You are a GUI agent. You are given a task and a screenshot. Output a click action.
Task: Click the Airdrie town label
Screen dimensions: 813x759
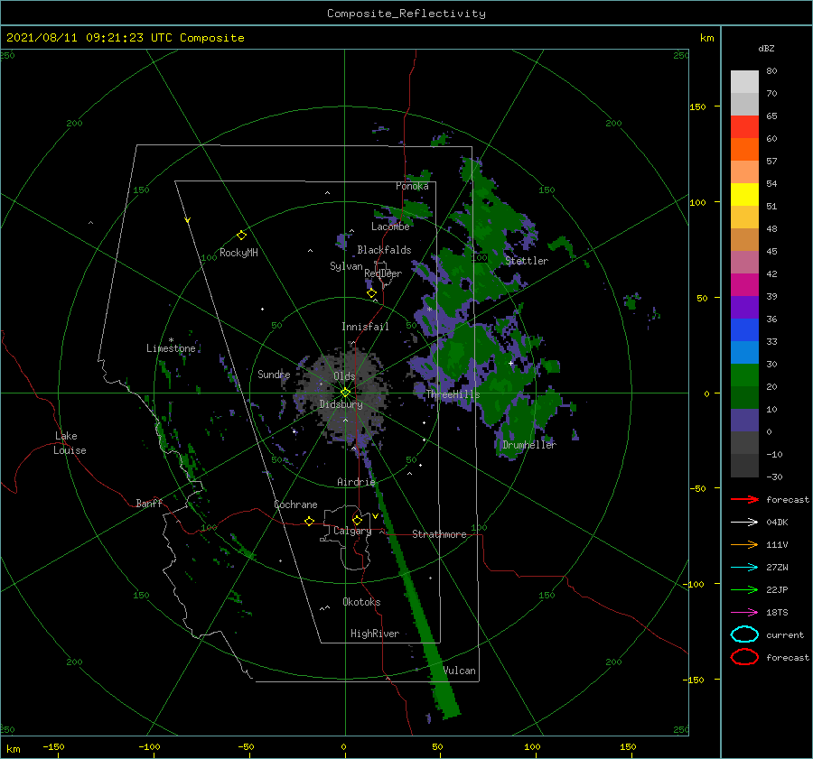(x=356, y=482)
